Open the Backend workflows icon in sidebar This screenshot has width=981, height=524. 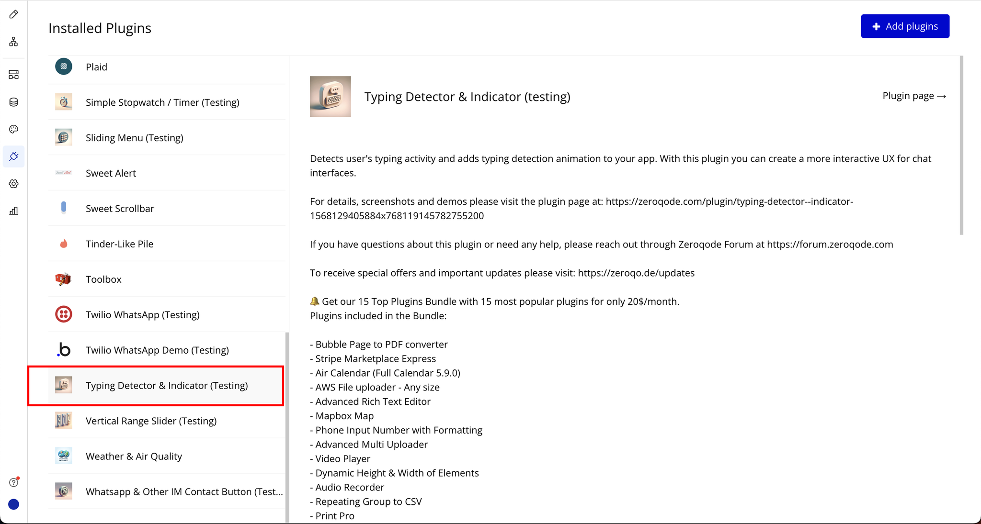coord(13,75)
